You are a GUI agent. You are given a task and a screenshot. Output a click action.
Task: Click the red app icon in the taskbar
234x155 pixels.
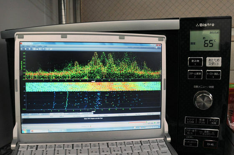32,131
